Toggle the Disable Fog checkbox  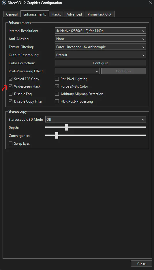click(10, 94)
